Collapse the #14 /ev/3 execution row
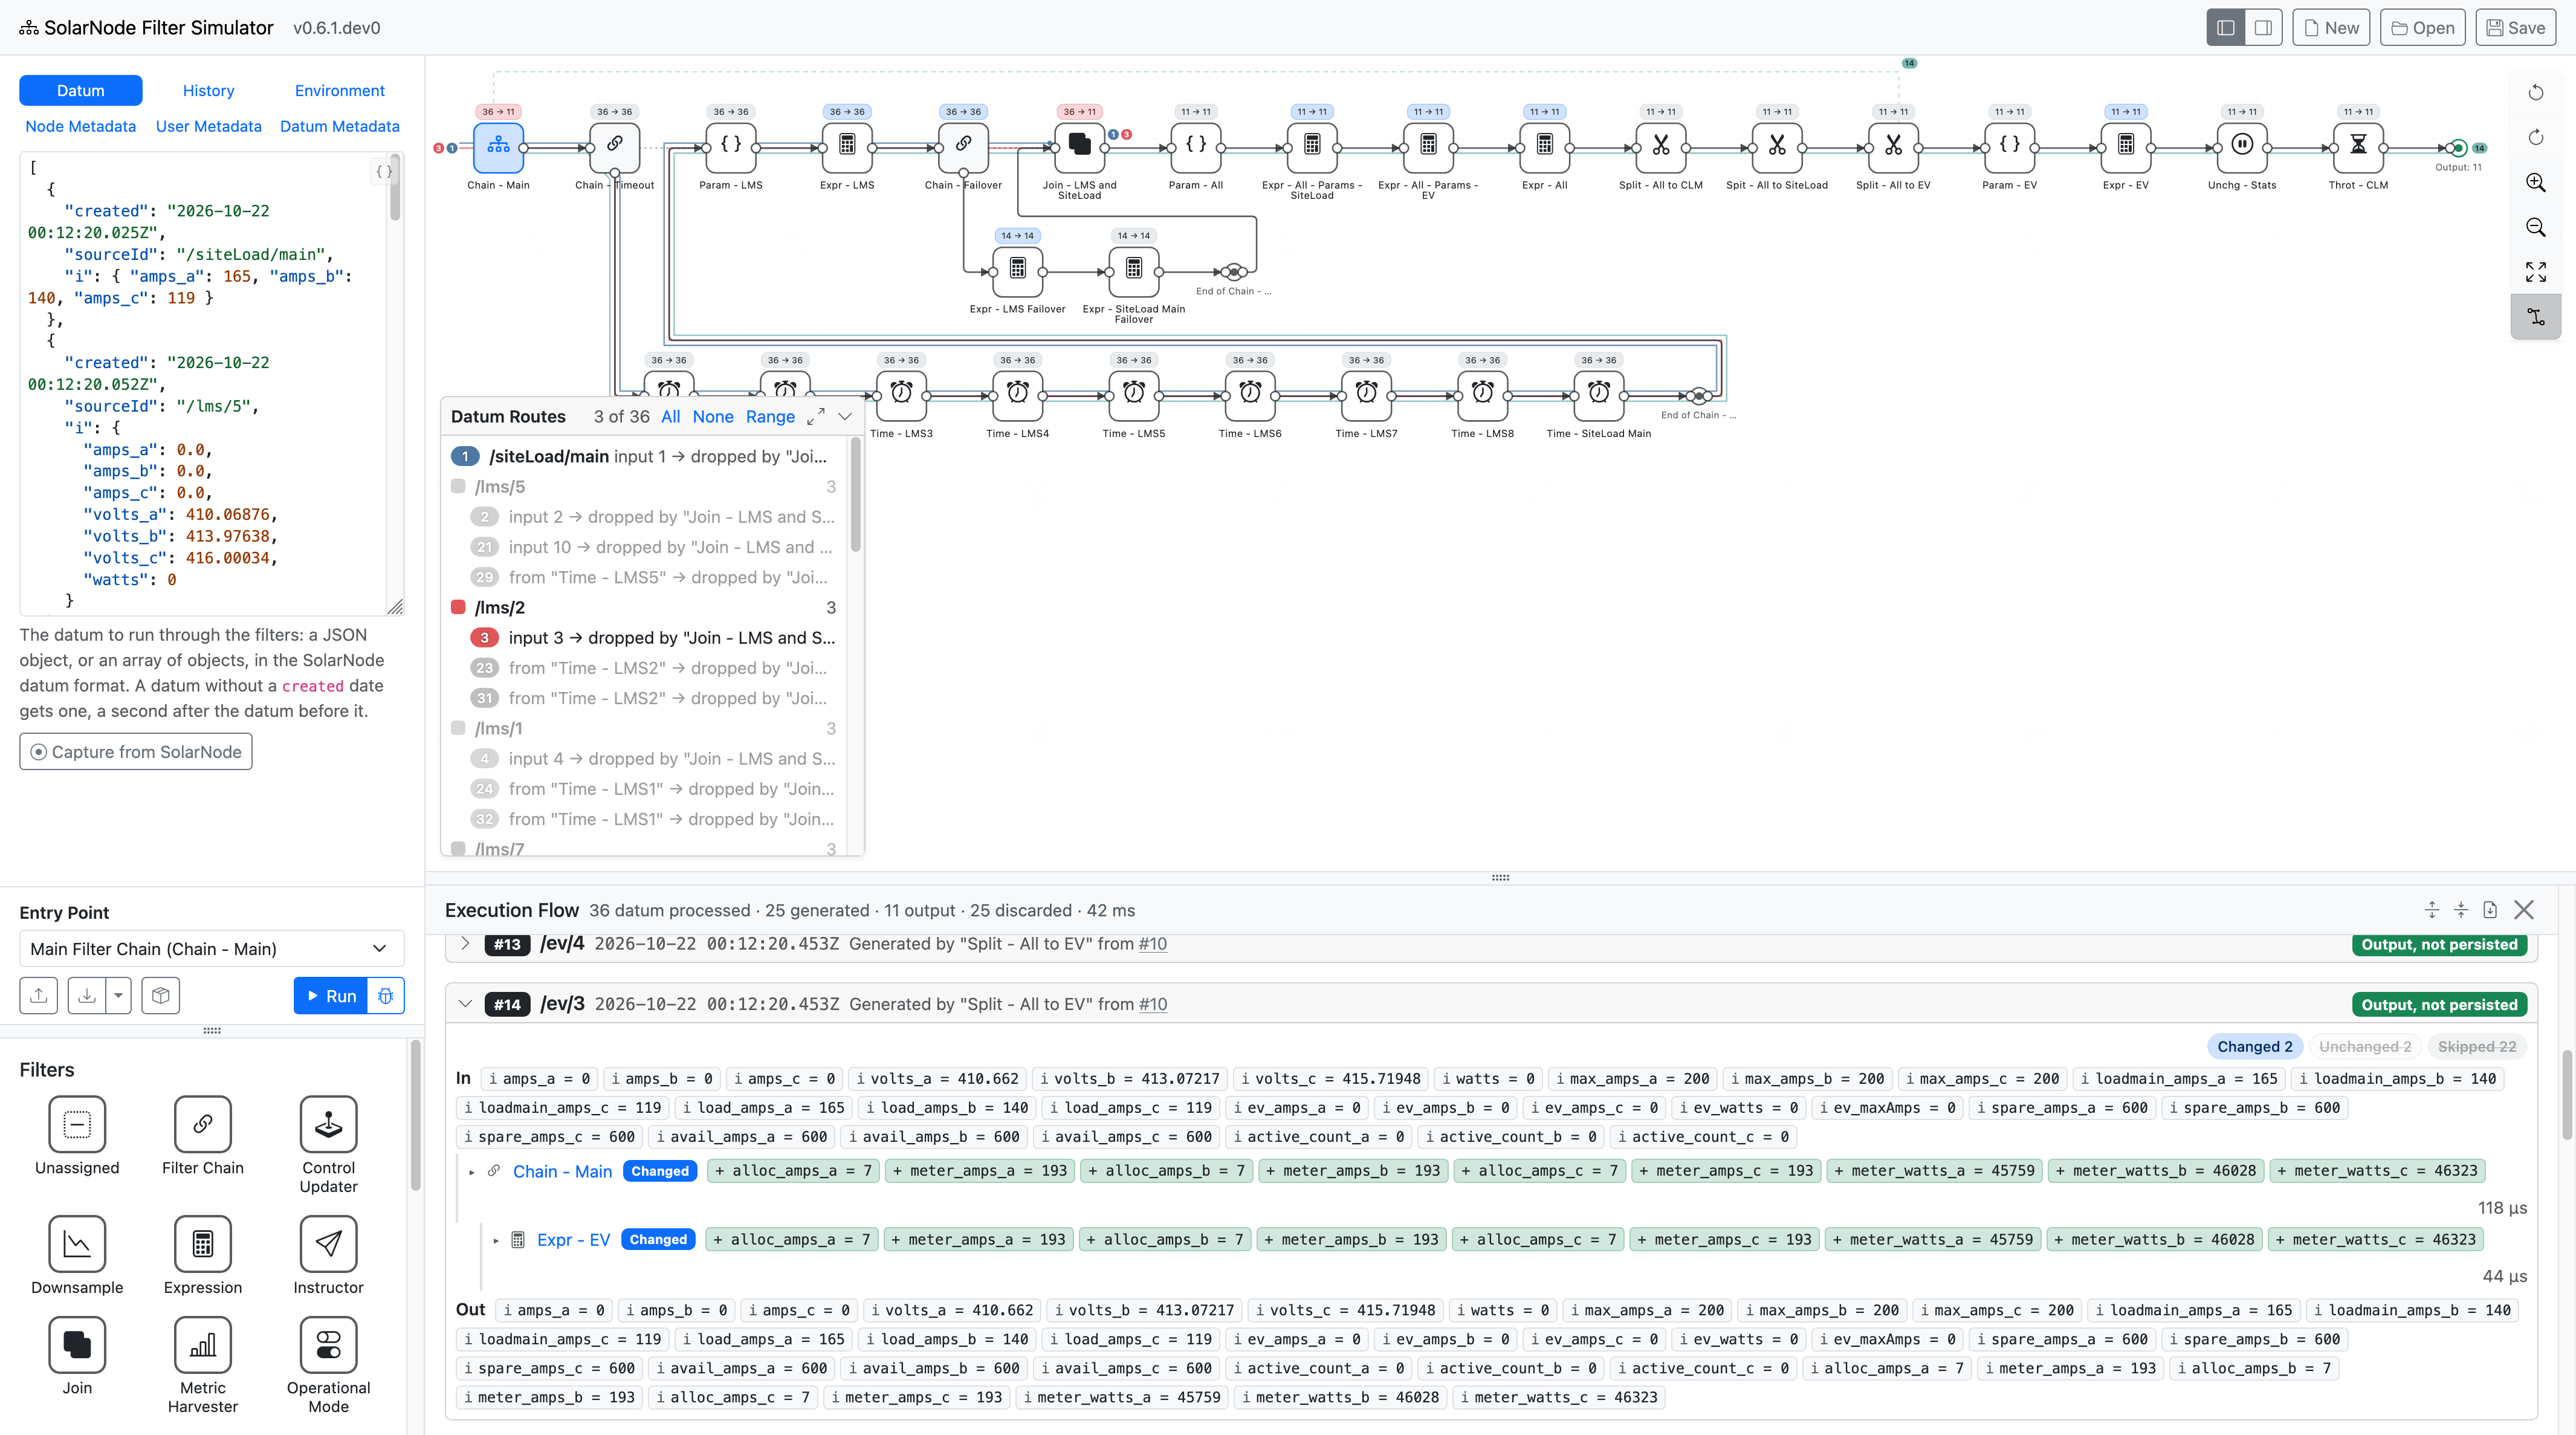The height and width of the screenshot is (1435, 2576). pos(465,1004)
